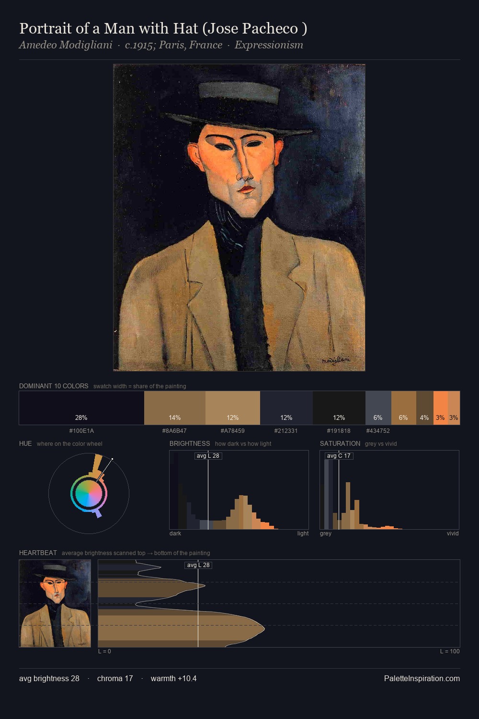Click the artist name Amedeo Modigliani
Screen dimensions: 479x719
(x=66, y=45)
